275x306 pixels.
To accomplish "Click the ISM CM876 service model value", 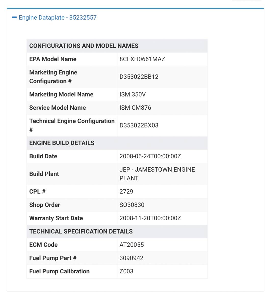I will pyautogui.click(x=135, y=108).
